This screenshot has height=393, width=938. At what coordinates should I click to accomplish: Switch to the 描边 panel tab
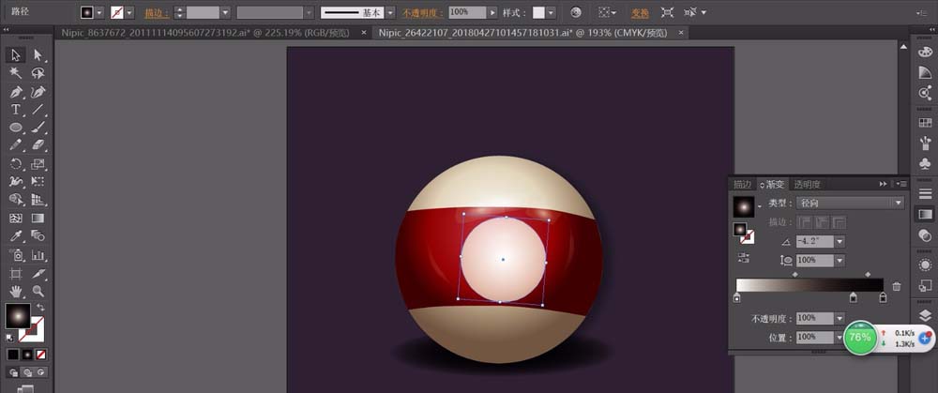point(742,184)
